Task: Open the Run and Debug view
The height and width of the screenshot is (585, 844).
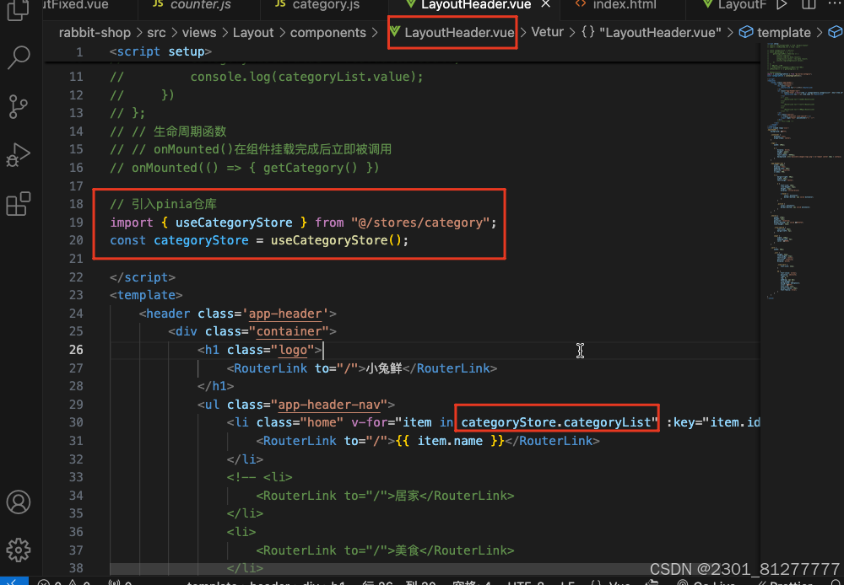Action: coord(19,155)
